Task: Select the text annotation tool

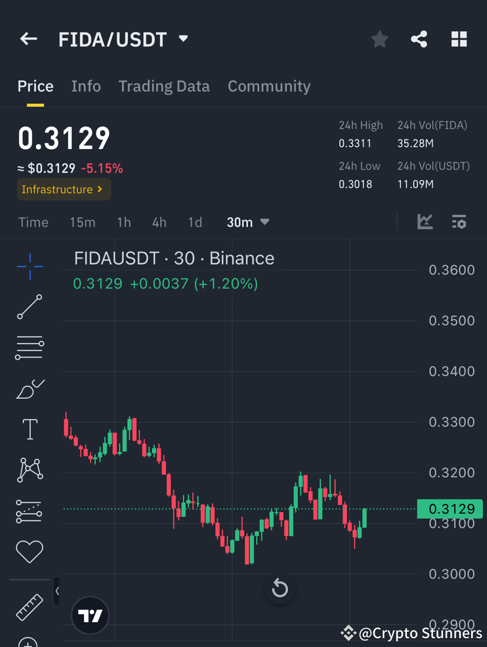Action: tap(29, 429)
